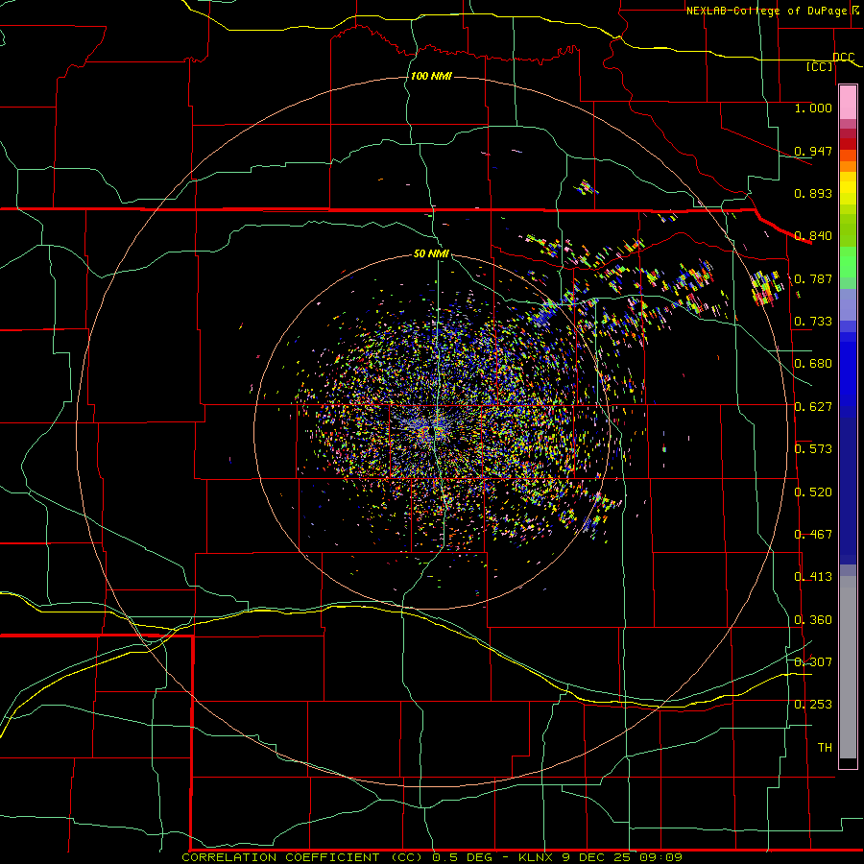864x864 pixels.
Task: Click the 'DCC [CC]' legend title
Action: click(830, 61)
